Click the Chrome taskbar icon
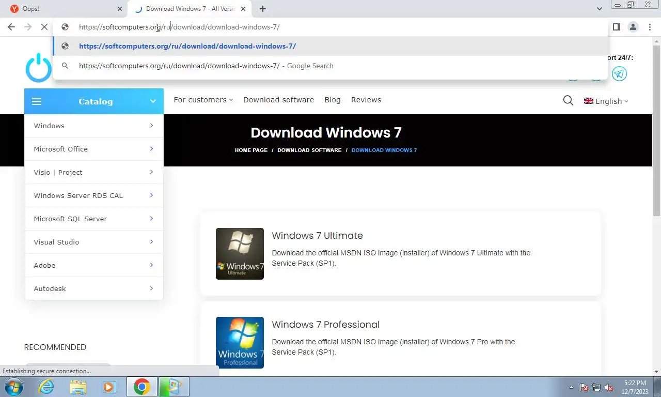661x397 pixels. tap(141, 387)
